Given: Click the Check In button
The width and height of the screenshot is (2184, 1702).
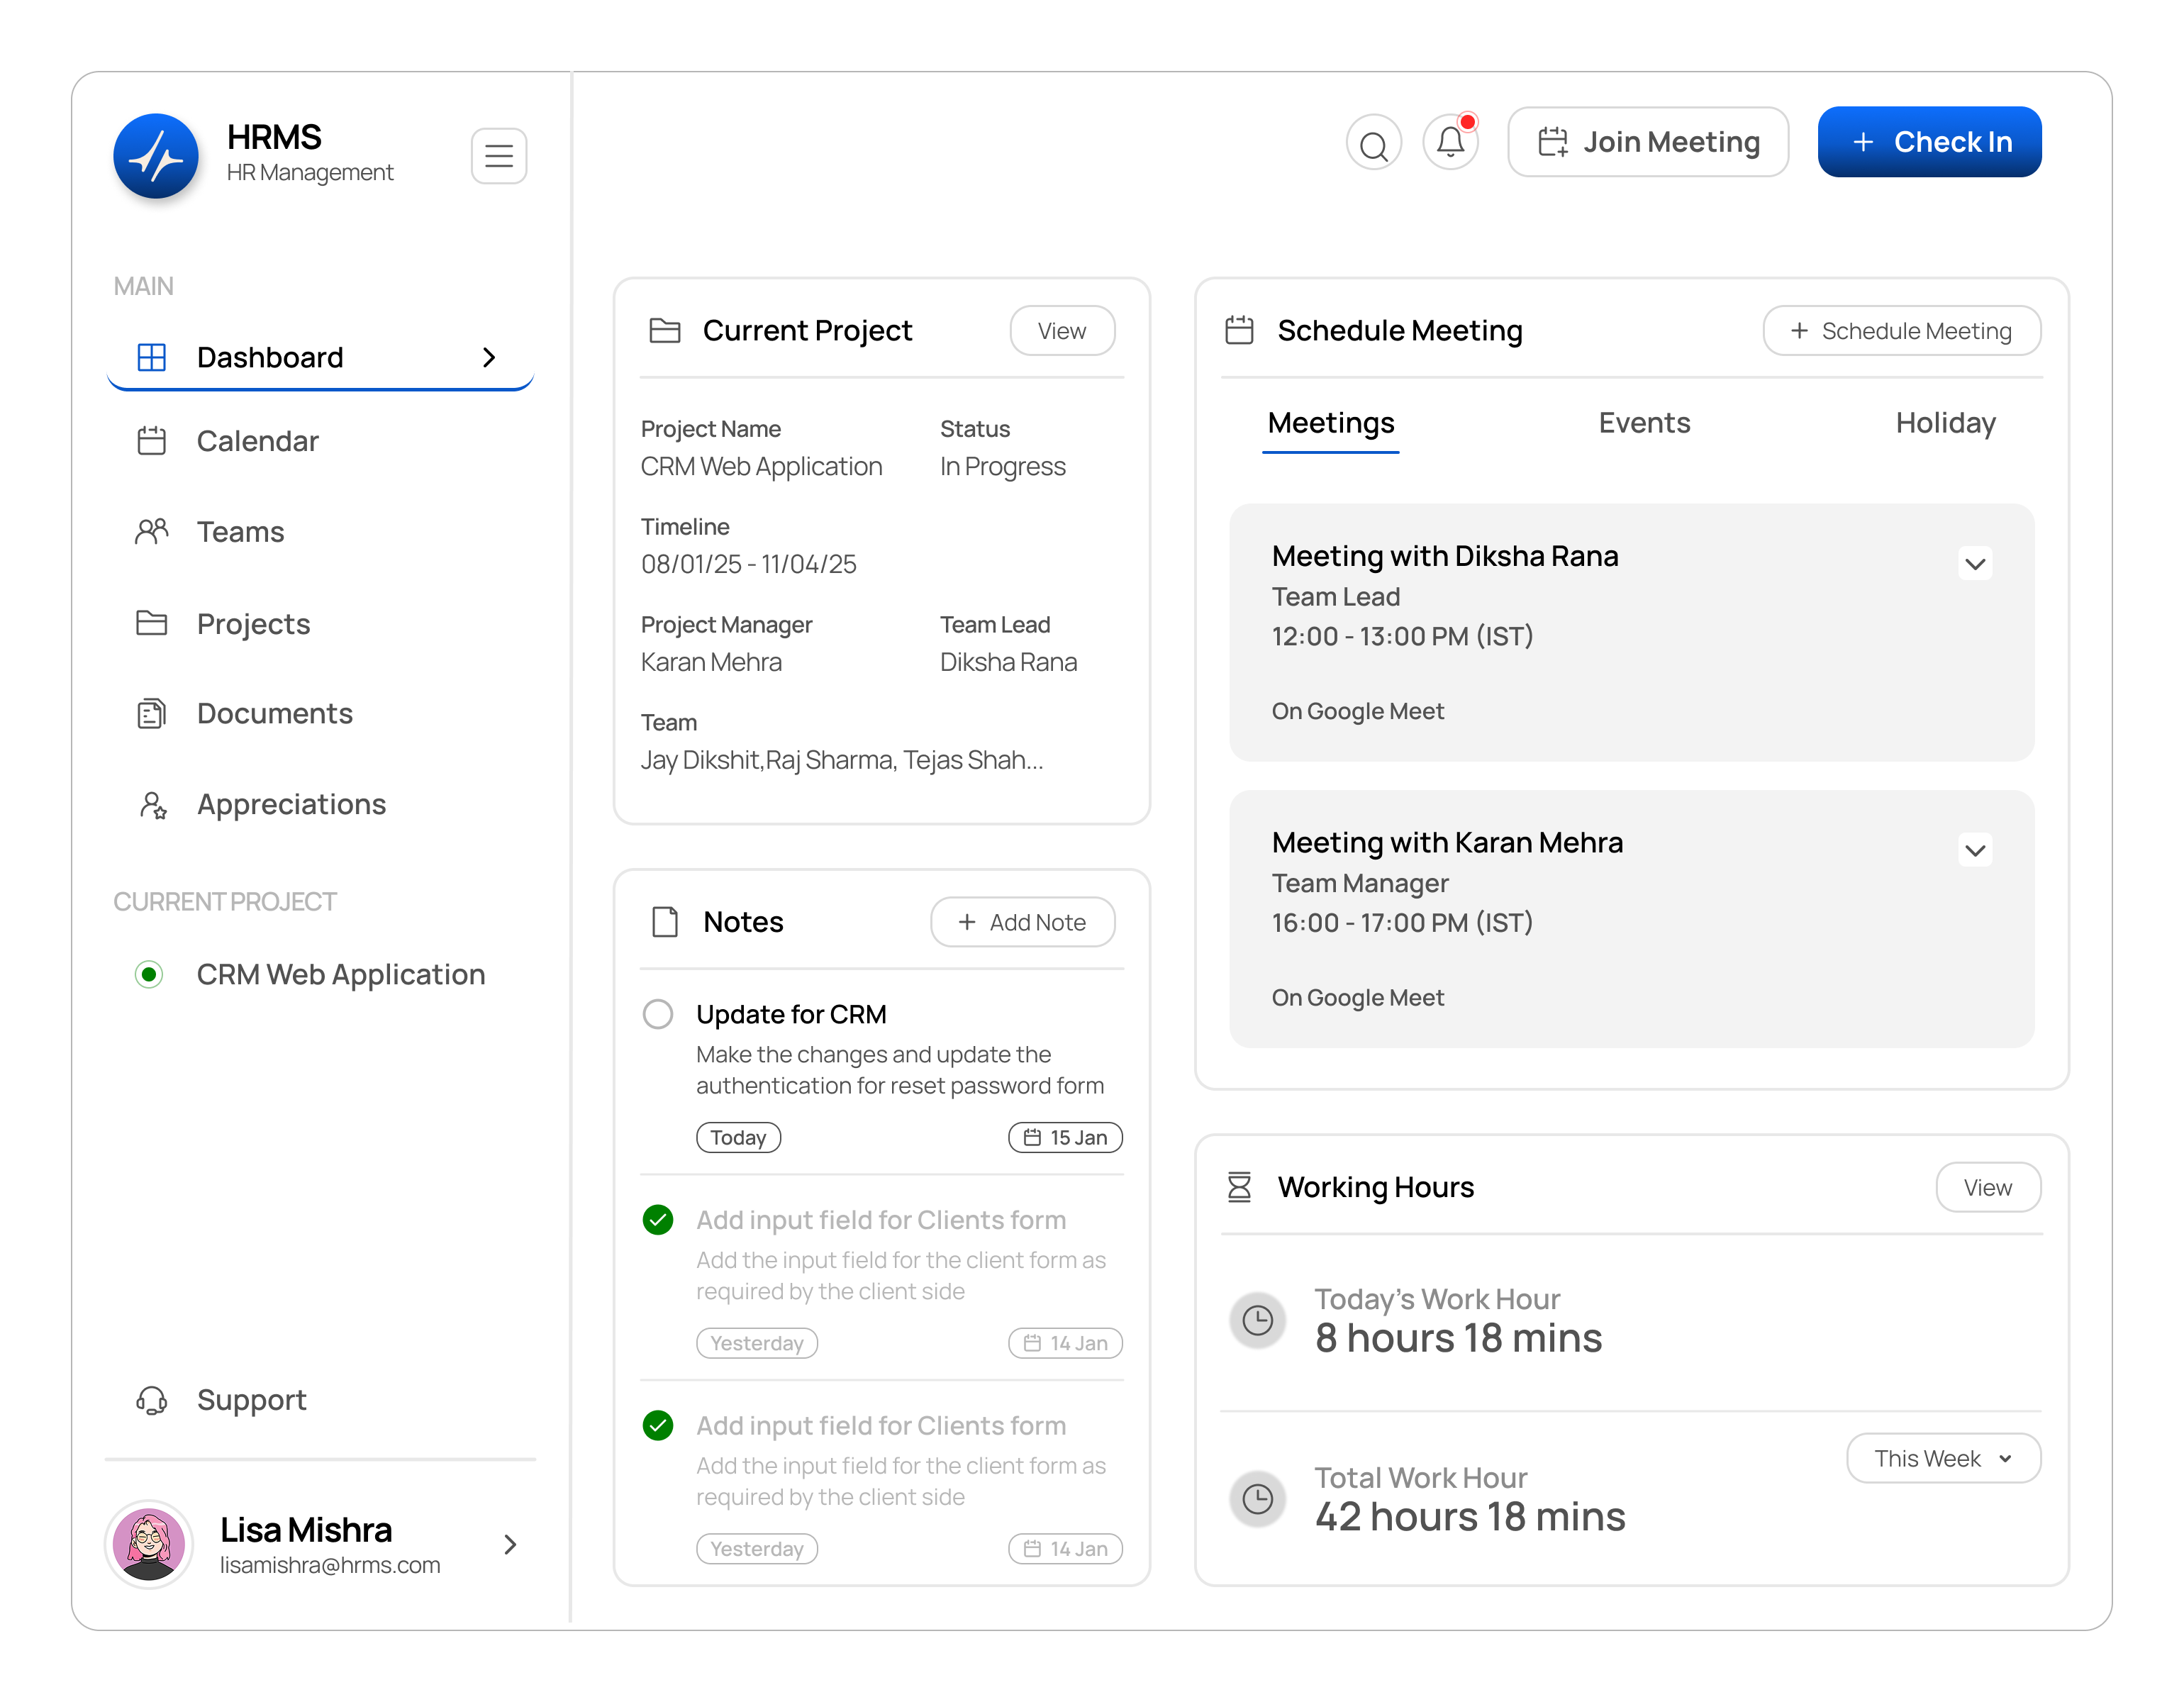Looking at the screenshot, I should click(x=1930, y=142).
